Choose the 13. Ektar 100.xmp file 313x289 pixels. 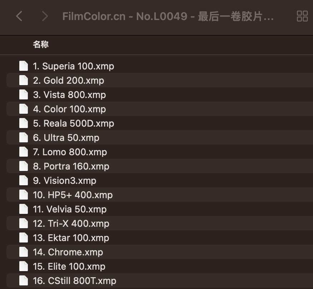(71, 238)
